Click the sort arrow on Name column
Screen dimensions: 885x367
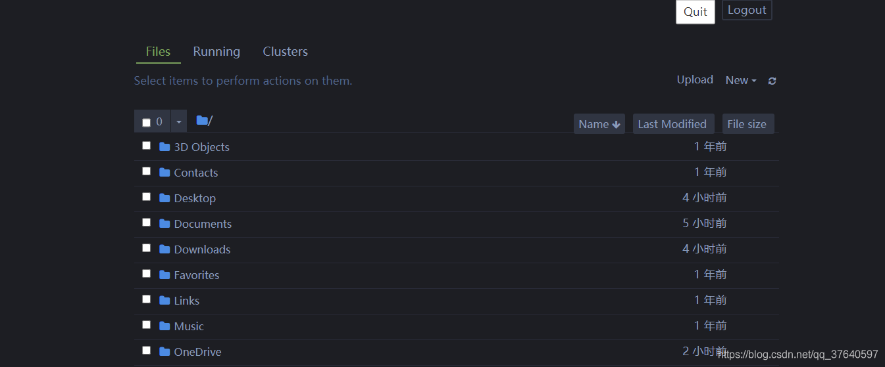click(x=616, y=124)
